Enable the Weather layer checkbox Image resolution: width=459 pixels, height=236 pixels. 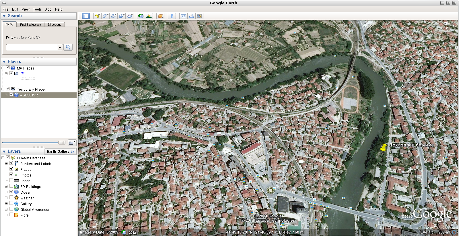pyautogui.click(x=11, y=197)
